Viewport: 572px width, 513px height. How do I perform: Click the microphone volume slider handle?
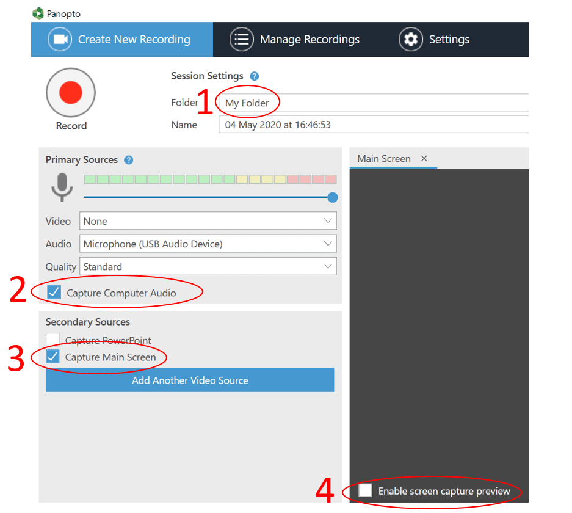pos(332,197)
